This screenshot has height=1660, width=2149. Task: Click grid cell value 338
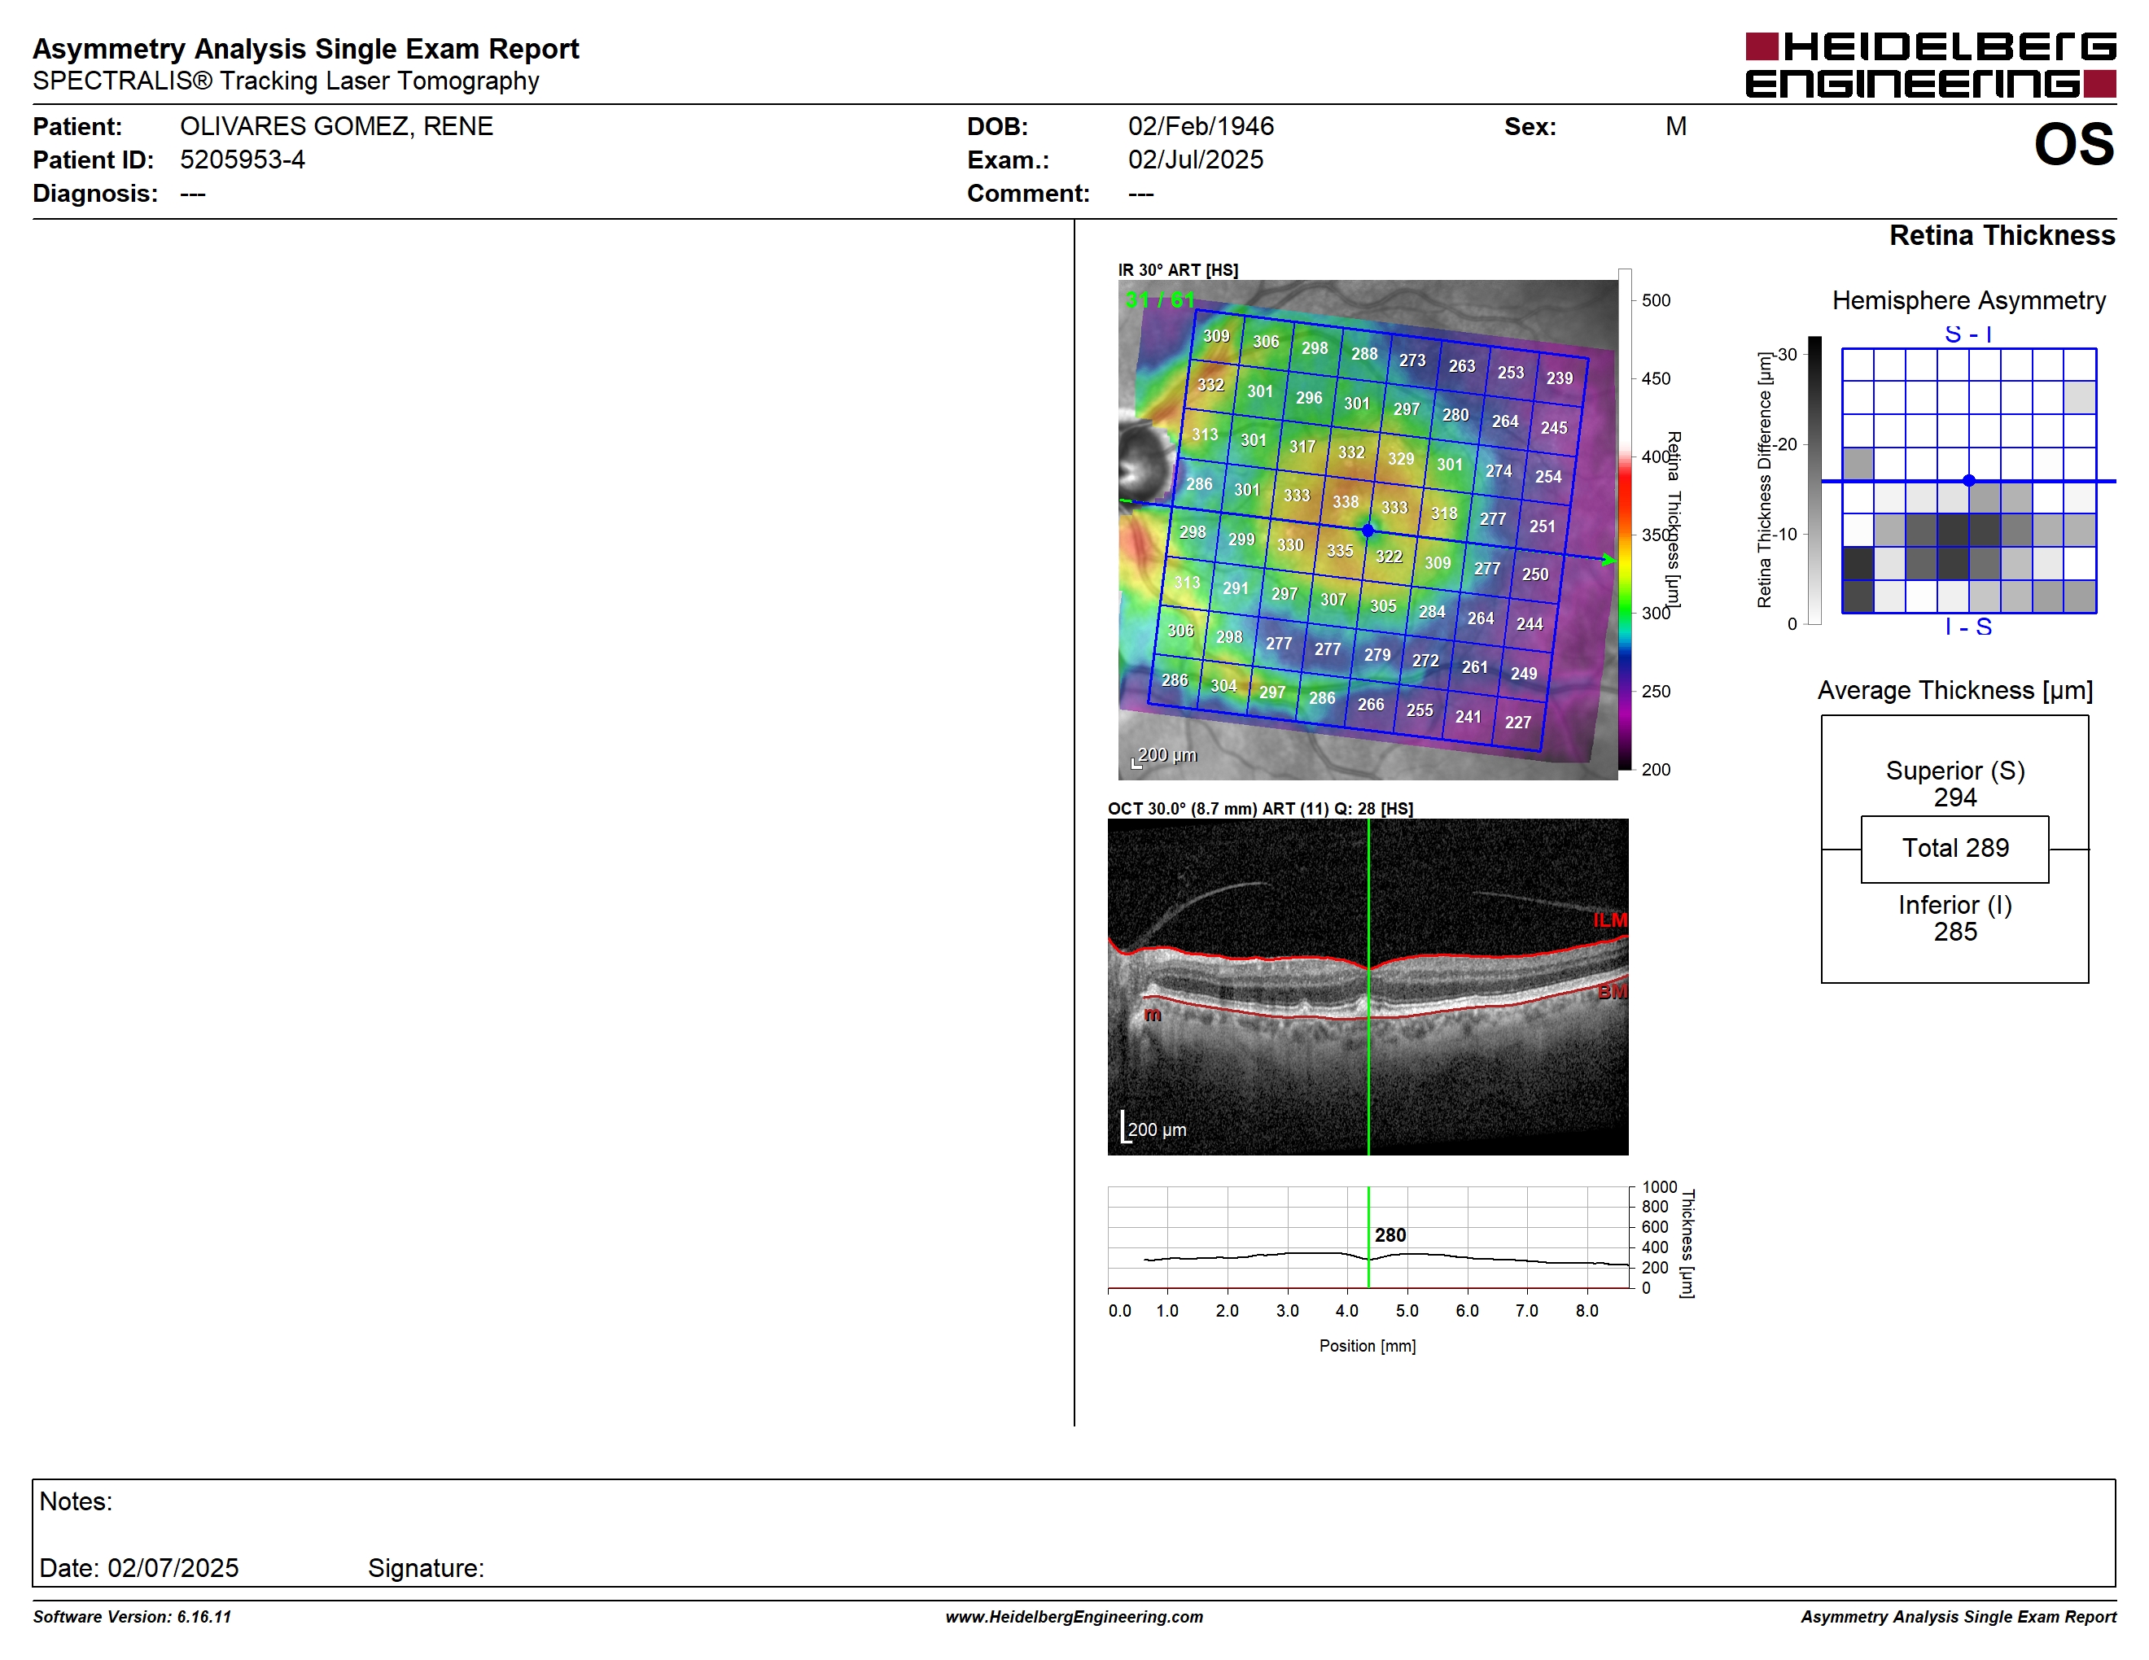[1345, 501]
